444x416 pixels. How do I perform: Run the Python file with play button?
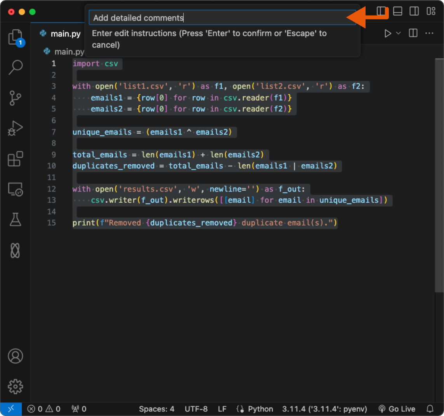tap(388, 33)
